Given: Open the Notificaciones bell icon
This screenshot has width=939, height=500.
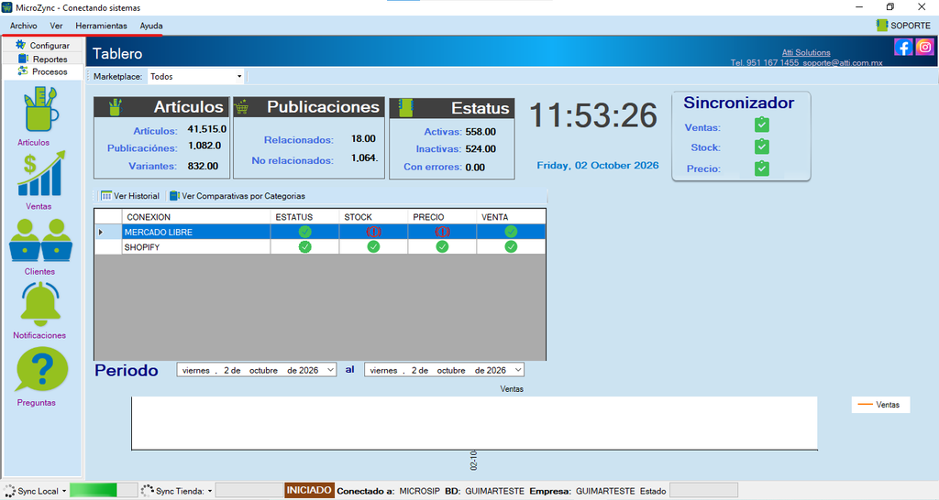Looking at the screenshot, I should (x=40, y=304).
